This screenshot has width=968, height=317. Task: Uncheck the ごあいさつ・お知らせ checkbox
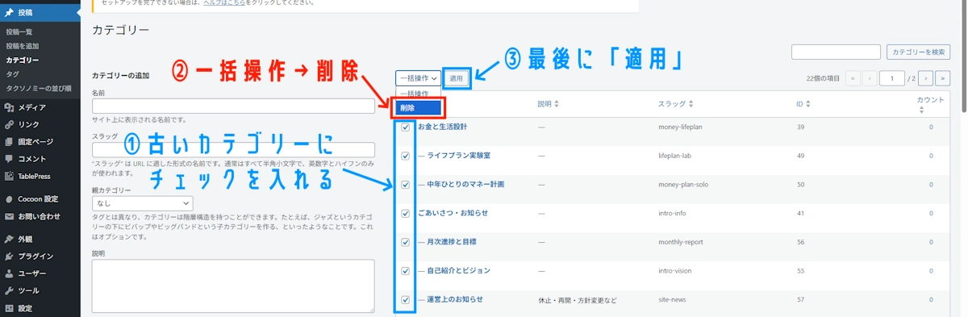coord(406,214)
